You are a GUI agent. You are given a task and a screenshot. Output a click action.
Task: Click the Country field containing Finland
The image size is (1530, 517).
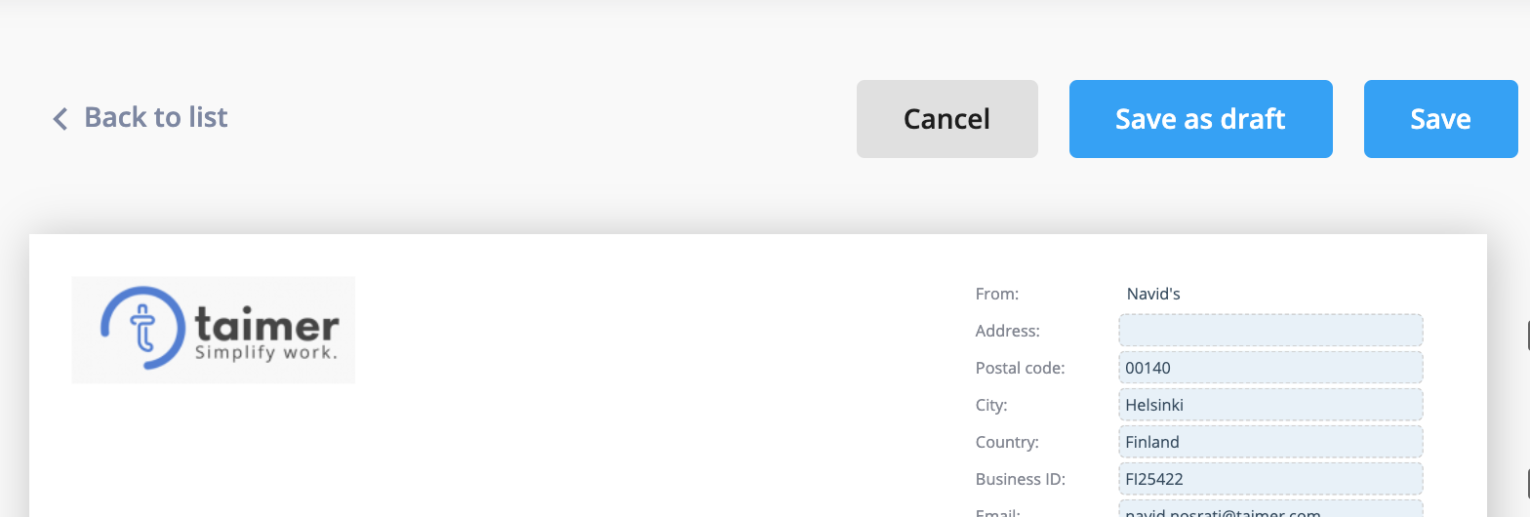tap(1270, 442)
